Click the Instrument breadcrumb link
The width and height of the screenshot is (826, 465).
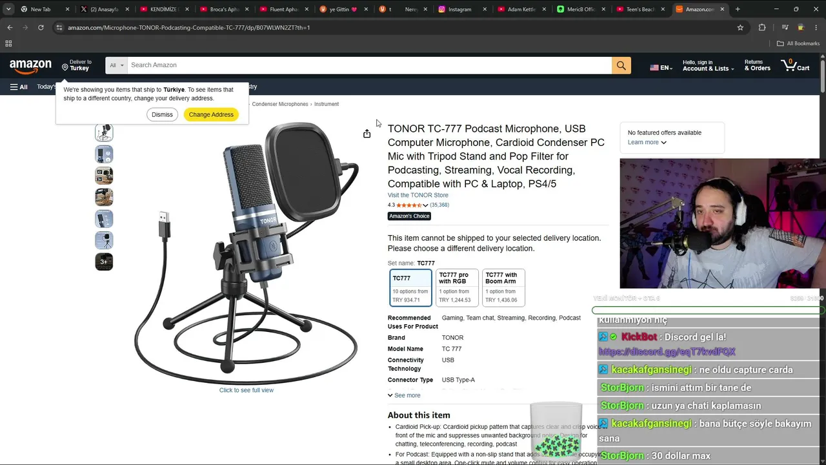(x=327, y=104)
